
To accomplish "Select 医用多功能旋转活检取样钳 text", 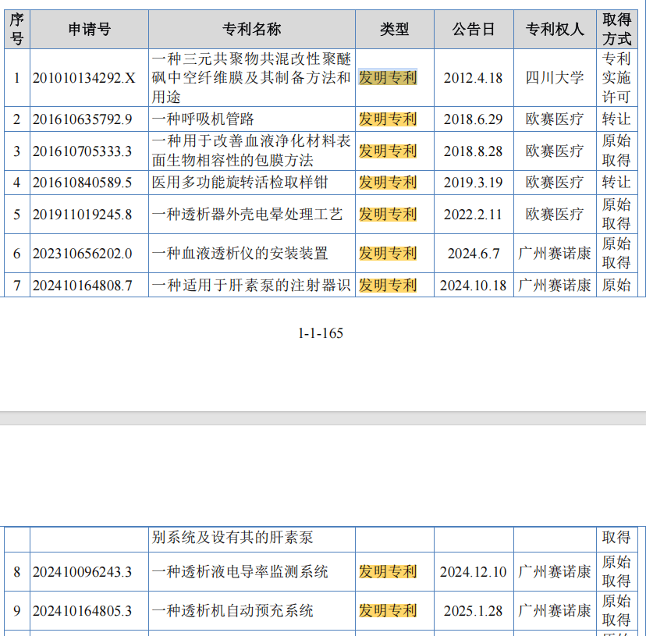I will click(240, 182).
